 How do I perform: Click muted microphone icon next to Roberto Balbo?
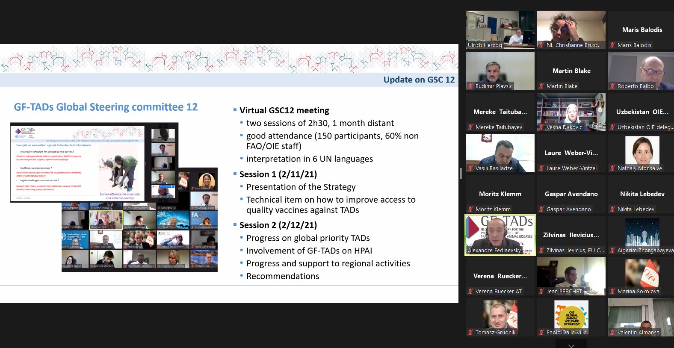612,86
